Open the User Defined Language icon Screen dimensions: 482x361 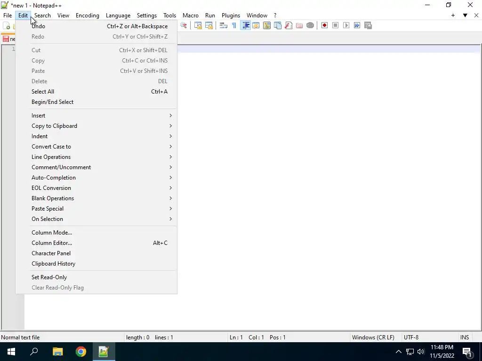point(256,25)
